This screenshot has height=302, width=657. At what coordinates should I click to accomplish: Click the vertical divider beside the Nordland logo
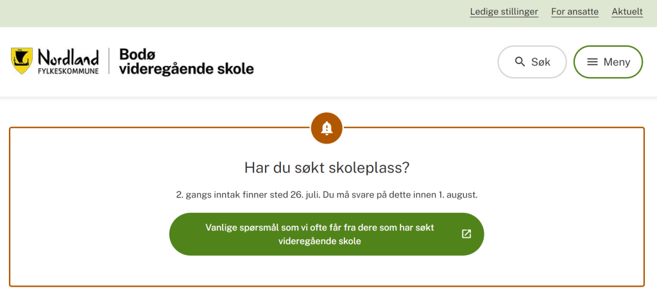(x=109, y=61)
